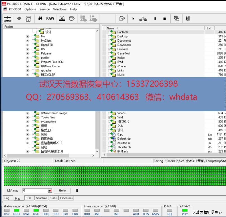
Task: Click the Go to button
Action: 62,191
